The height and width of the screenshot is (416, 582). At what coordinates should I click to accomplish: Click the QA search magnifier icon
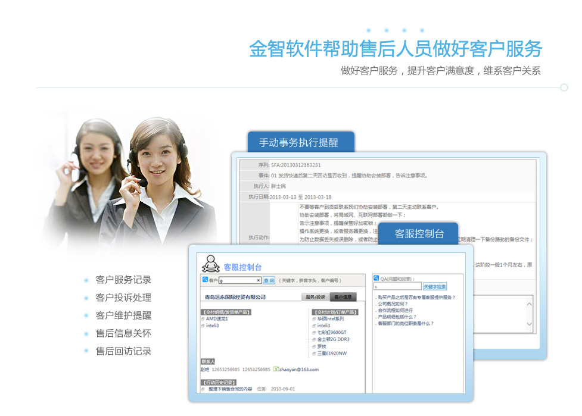[376, 278]
